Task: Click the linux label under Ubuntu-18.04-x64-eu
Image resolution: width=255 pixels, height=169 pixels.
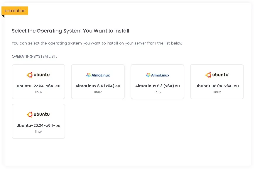Action: click(217, 92)
